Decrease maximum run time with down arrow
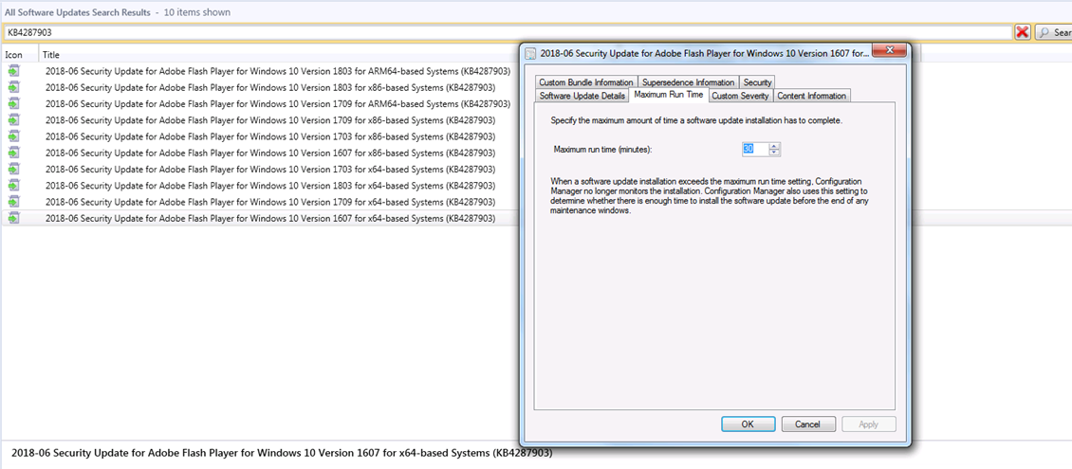Image resolution: width=1072 pixels, height=469 pixels. coord(774,153)
